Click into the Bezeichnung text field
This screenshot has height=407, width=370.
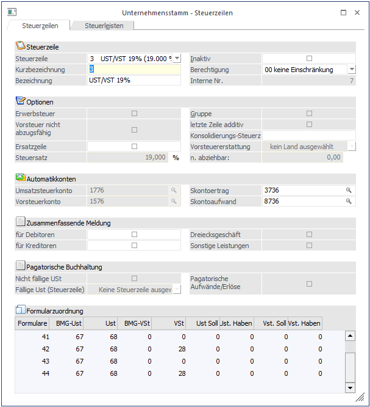tap(134, 81)
